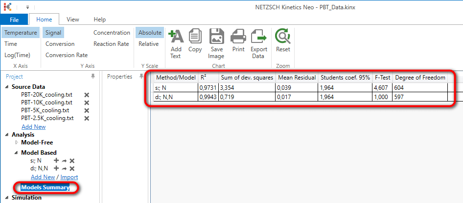This screenshot has height=203, width=463.
Task: Click the 4,607 F-Test cell
Action: (382, 87)
